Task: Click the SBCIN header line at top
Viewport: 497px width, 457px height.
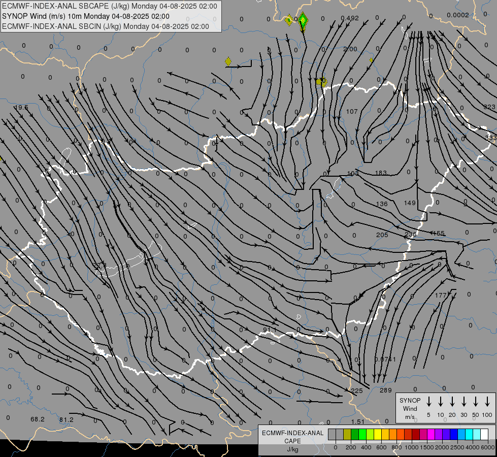Action: tap(106, 26)
